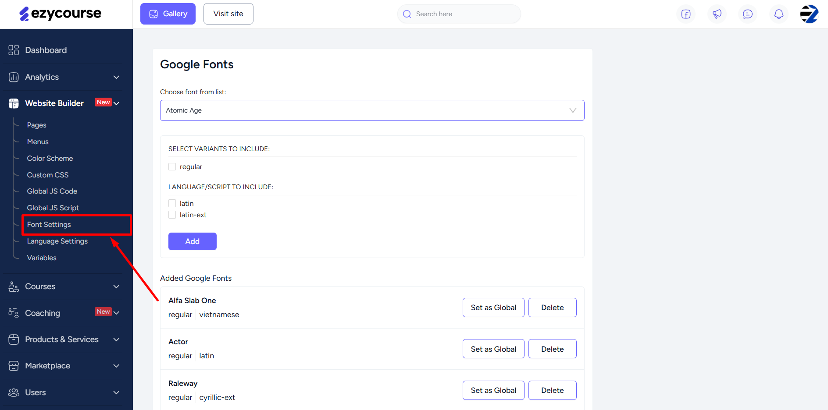828x410 pixels.
Task: Delete the Actor font
Action: (553, 349)
